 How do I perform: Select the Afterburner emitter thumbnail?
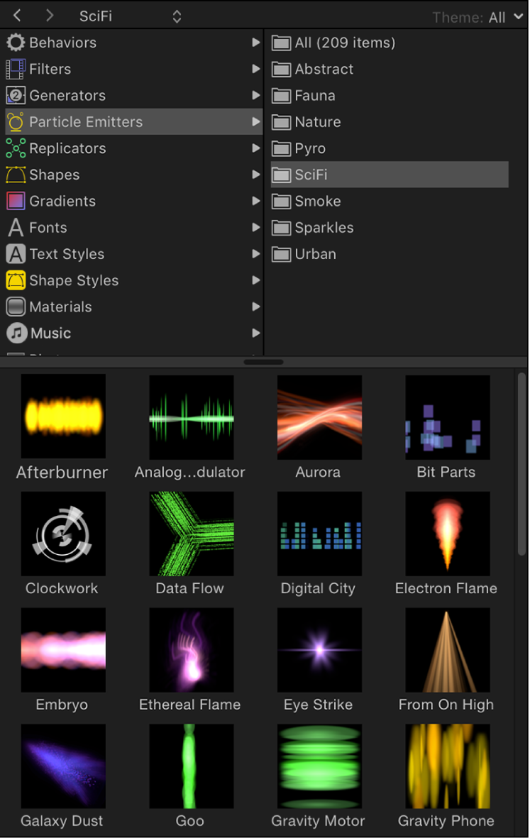(x=63, y=417)
